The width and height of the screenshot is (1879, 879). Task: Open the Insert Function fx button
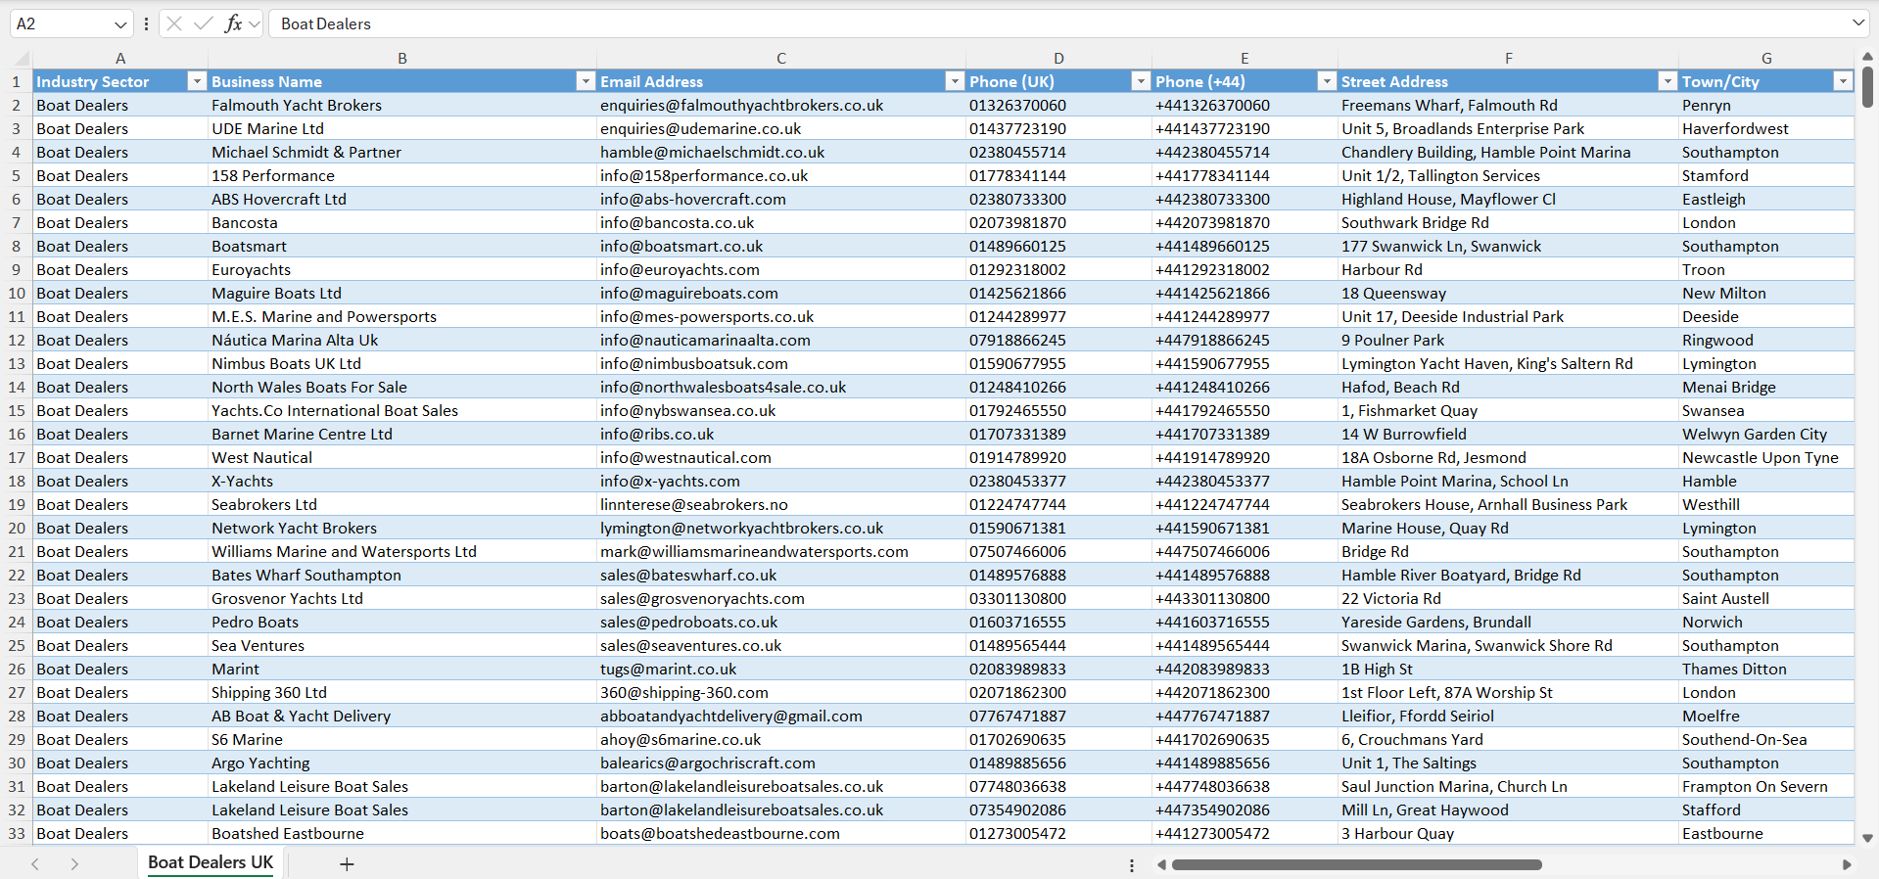tap(233, 23)
